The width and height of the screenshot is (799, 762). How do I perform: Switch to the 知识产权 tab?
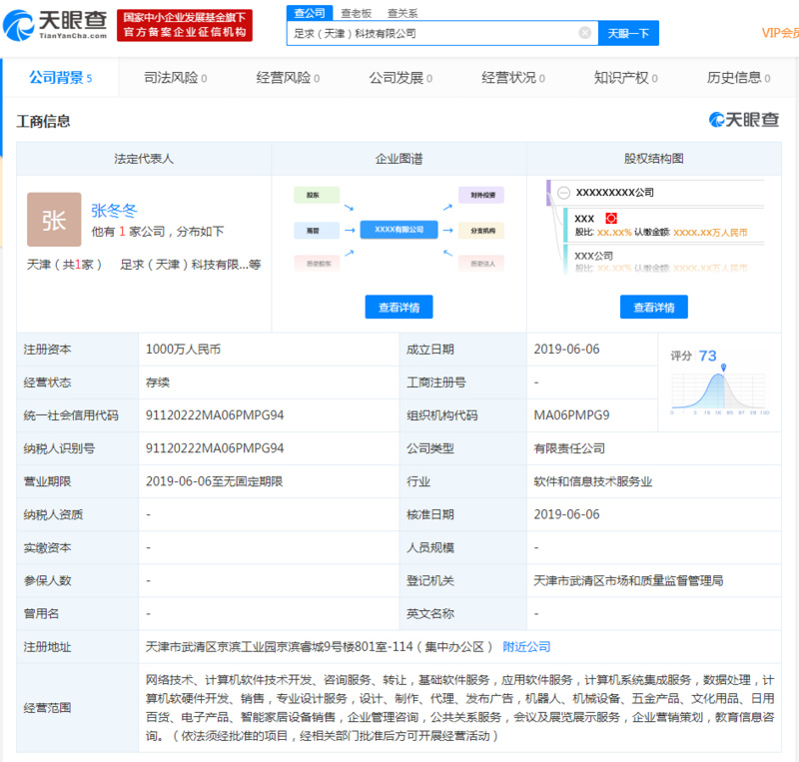(x=625, y=77)
